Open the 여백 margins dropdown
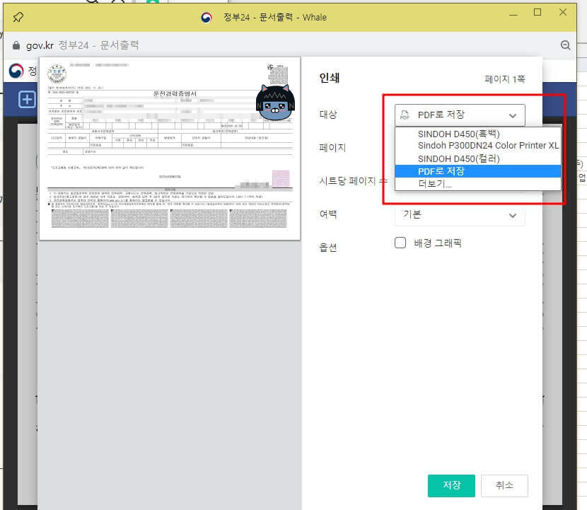 tap(460, 215)
